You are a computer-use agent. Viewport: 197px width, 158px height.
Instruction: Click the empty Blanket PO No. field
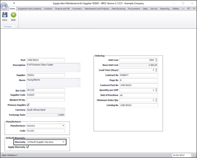(46, 100)
